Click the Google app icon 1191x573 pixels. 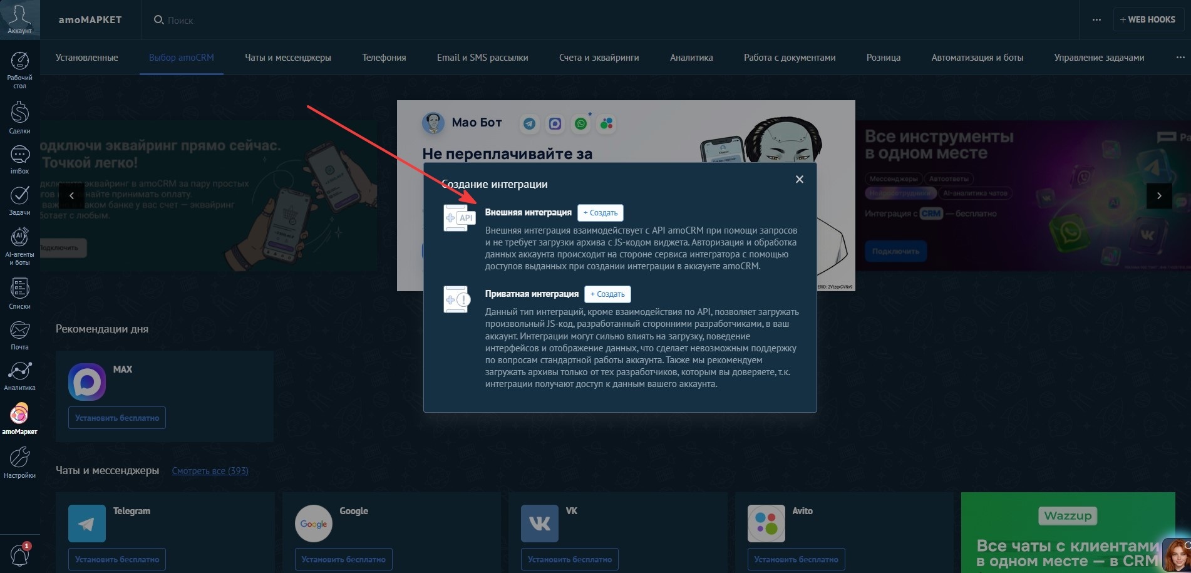point(314,524)
